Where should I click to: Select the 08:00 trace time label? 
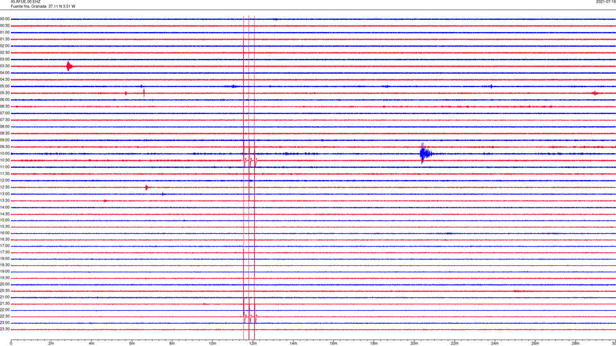coord(5,127)
